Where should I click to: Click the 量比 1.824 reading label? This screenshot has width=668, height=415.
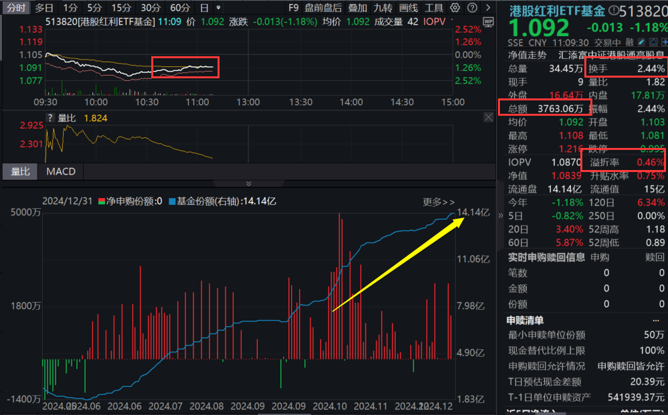(x=82, y=118)
